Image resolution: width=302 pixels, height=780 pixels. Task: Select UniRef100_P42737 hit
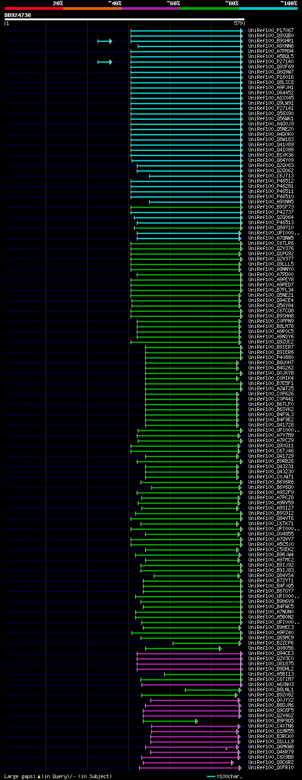(271, 212)
